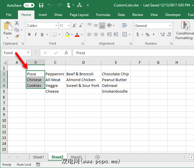Expand the Number Format dropdown
Viewport: 194px width, 168px height.
(x=170, y=26)
